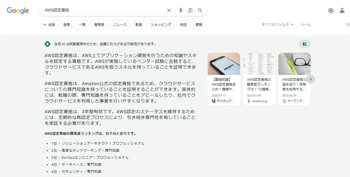Click 2位 高度なネットワーキング list item

(x=85, y=150)
